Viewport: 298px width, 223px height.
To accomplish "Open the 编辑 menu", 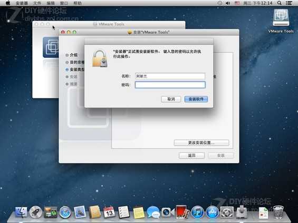I will tap(51, 3).
